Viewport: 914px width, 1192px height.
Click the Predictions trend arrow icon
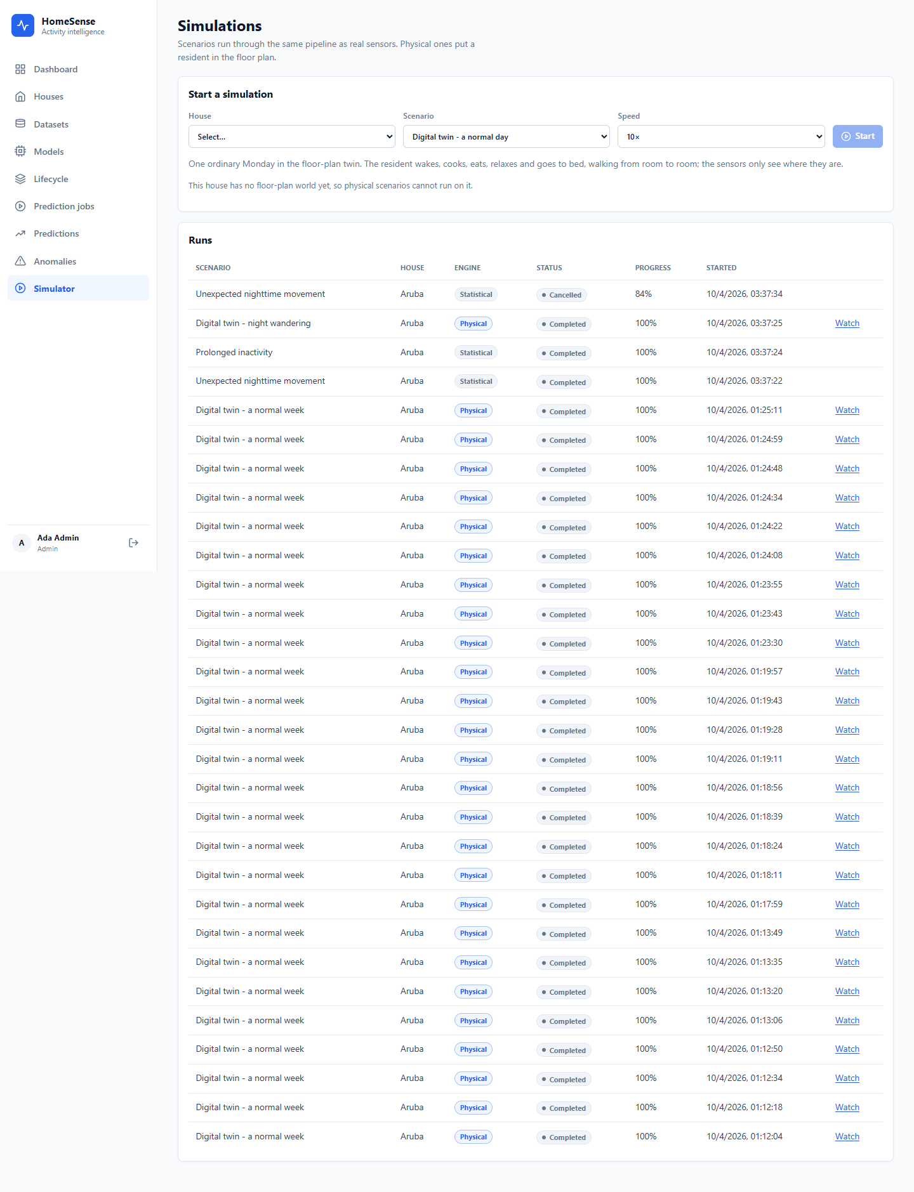(20, 233)
